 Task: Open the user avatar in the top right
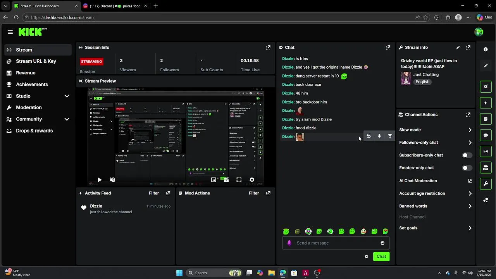tap(479, 32)
